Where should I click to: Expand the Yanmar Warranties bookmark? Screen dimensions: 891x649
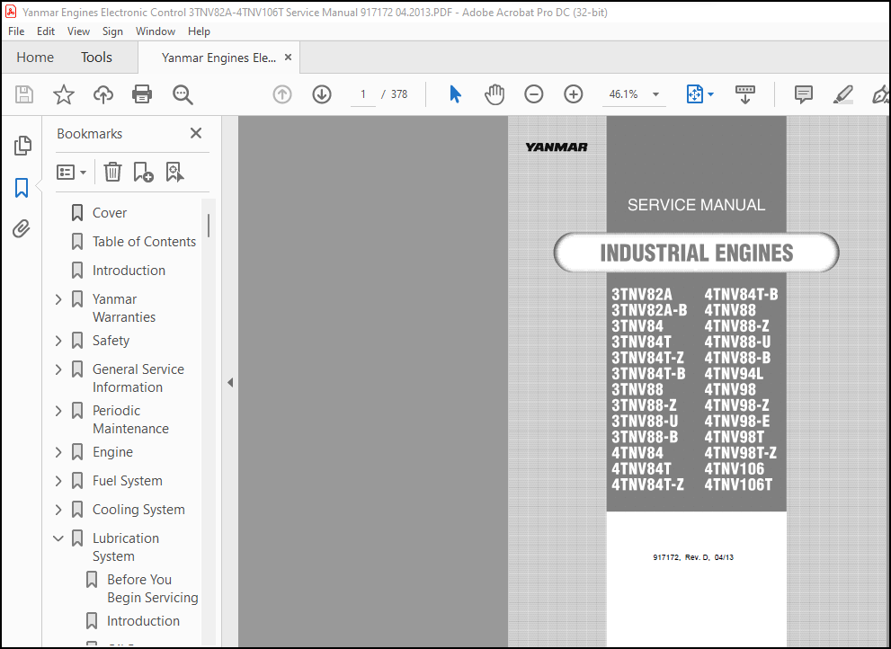pos(58,299)
